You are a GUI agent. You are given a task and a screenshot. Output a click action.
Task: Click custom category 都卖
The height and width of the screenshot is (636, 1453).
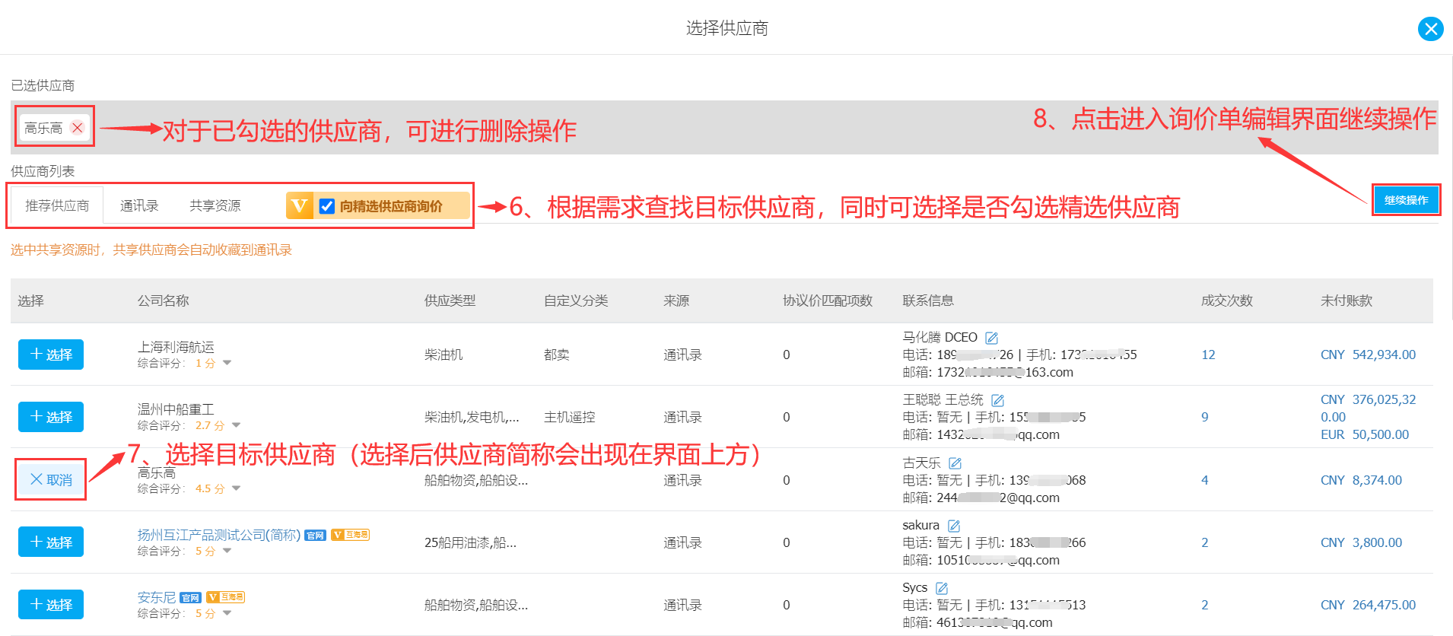click(x=556, y=355)
